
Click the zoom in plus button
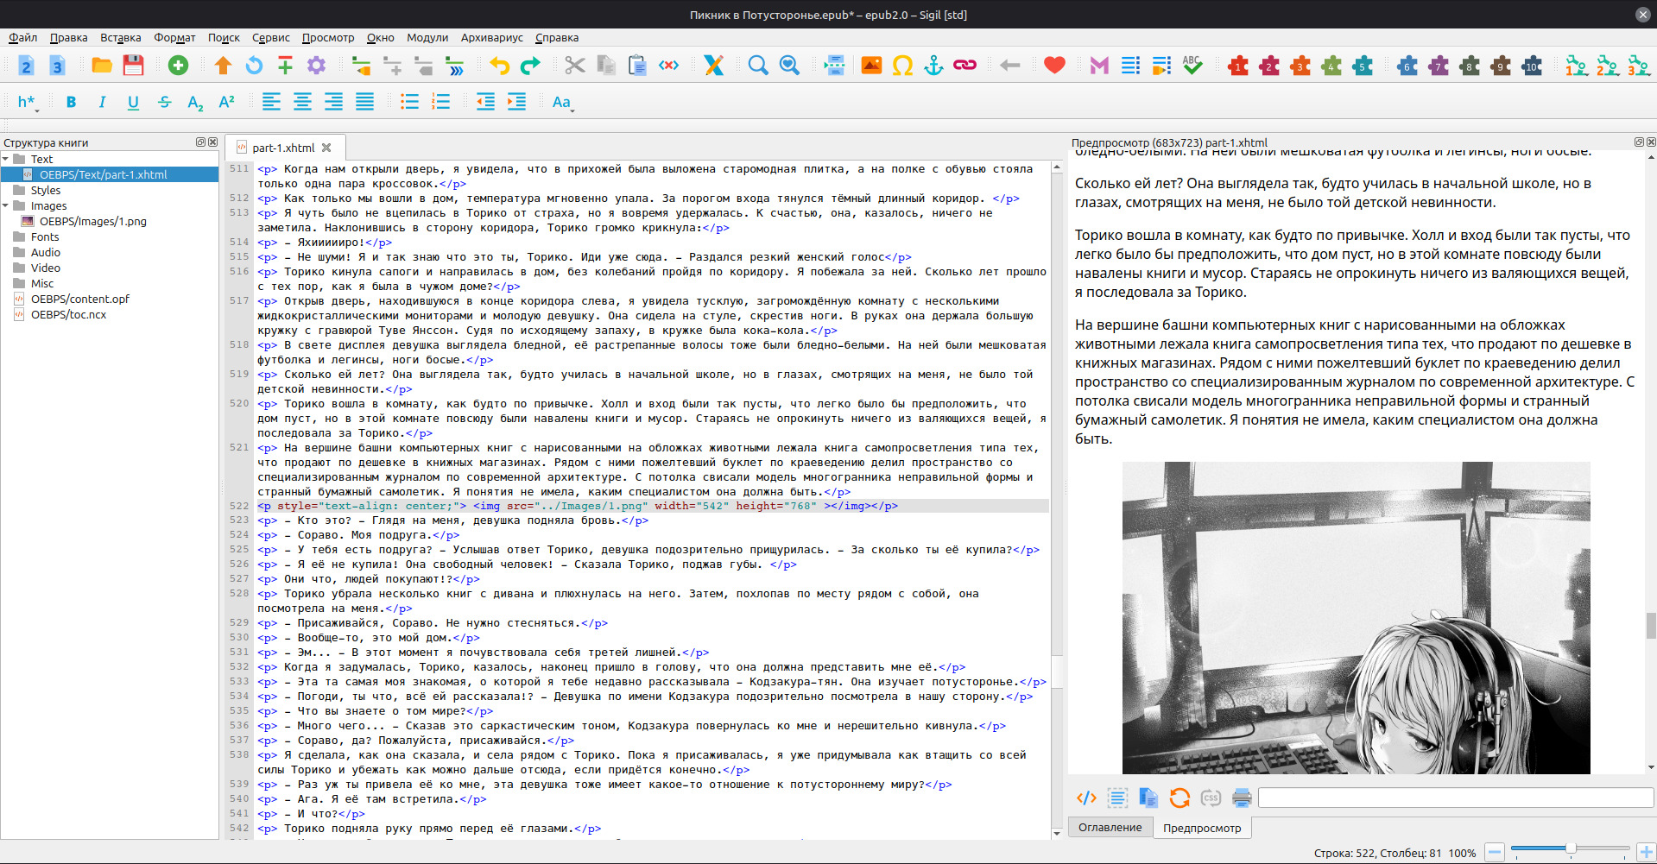1646,853
